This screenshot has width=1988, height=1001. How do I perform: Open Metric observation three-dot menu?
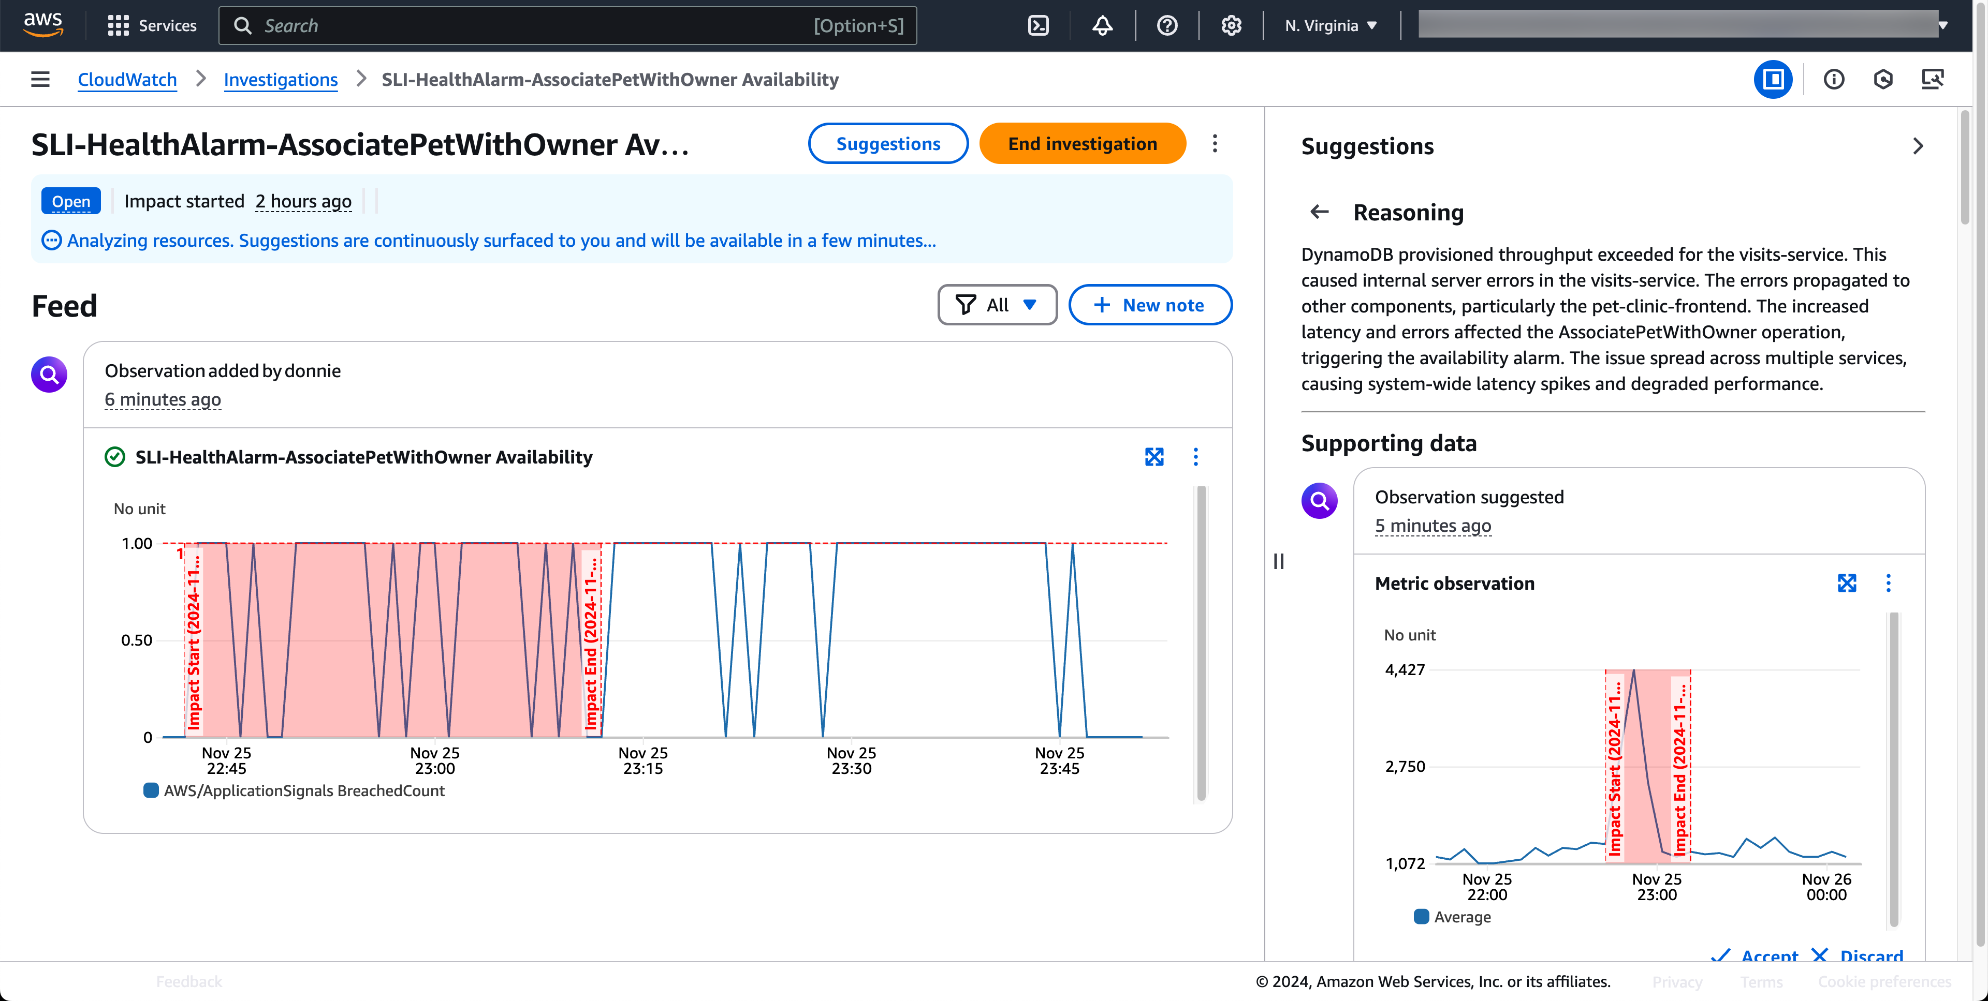coord(1889,583)
